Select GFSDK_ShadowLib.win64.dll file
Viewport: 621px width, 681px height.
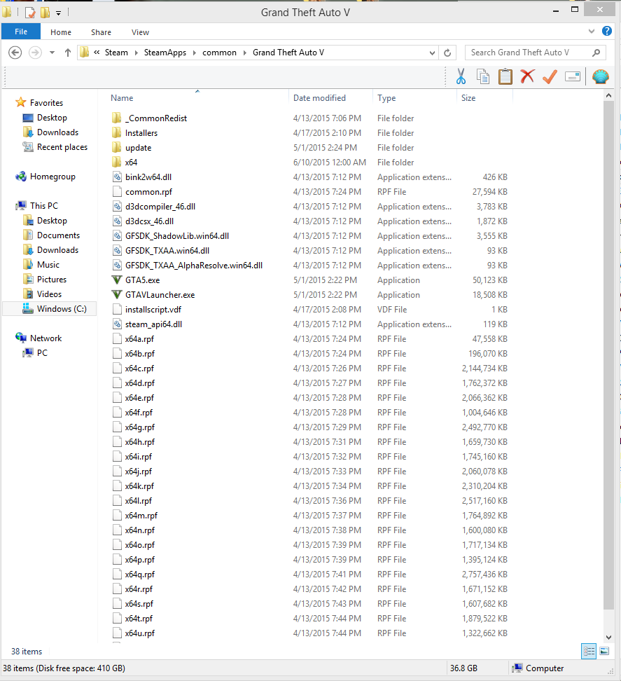(x=177, y=236)
